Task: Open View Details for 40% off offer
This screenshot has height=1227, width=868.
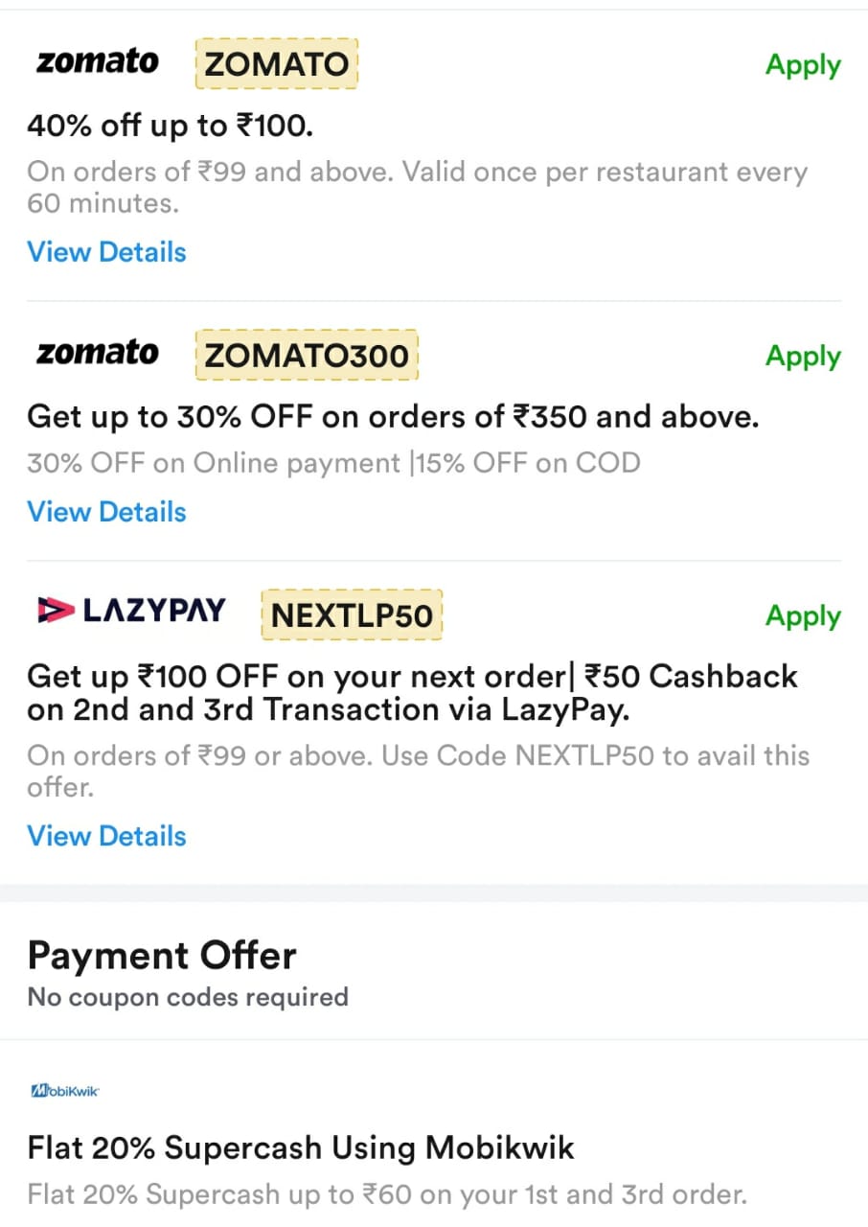Action: [x=106, y=252]
